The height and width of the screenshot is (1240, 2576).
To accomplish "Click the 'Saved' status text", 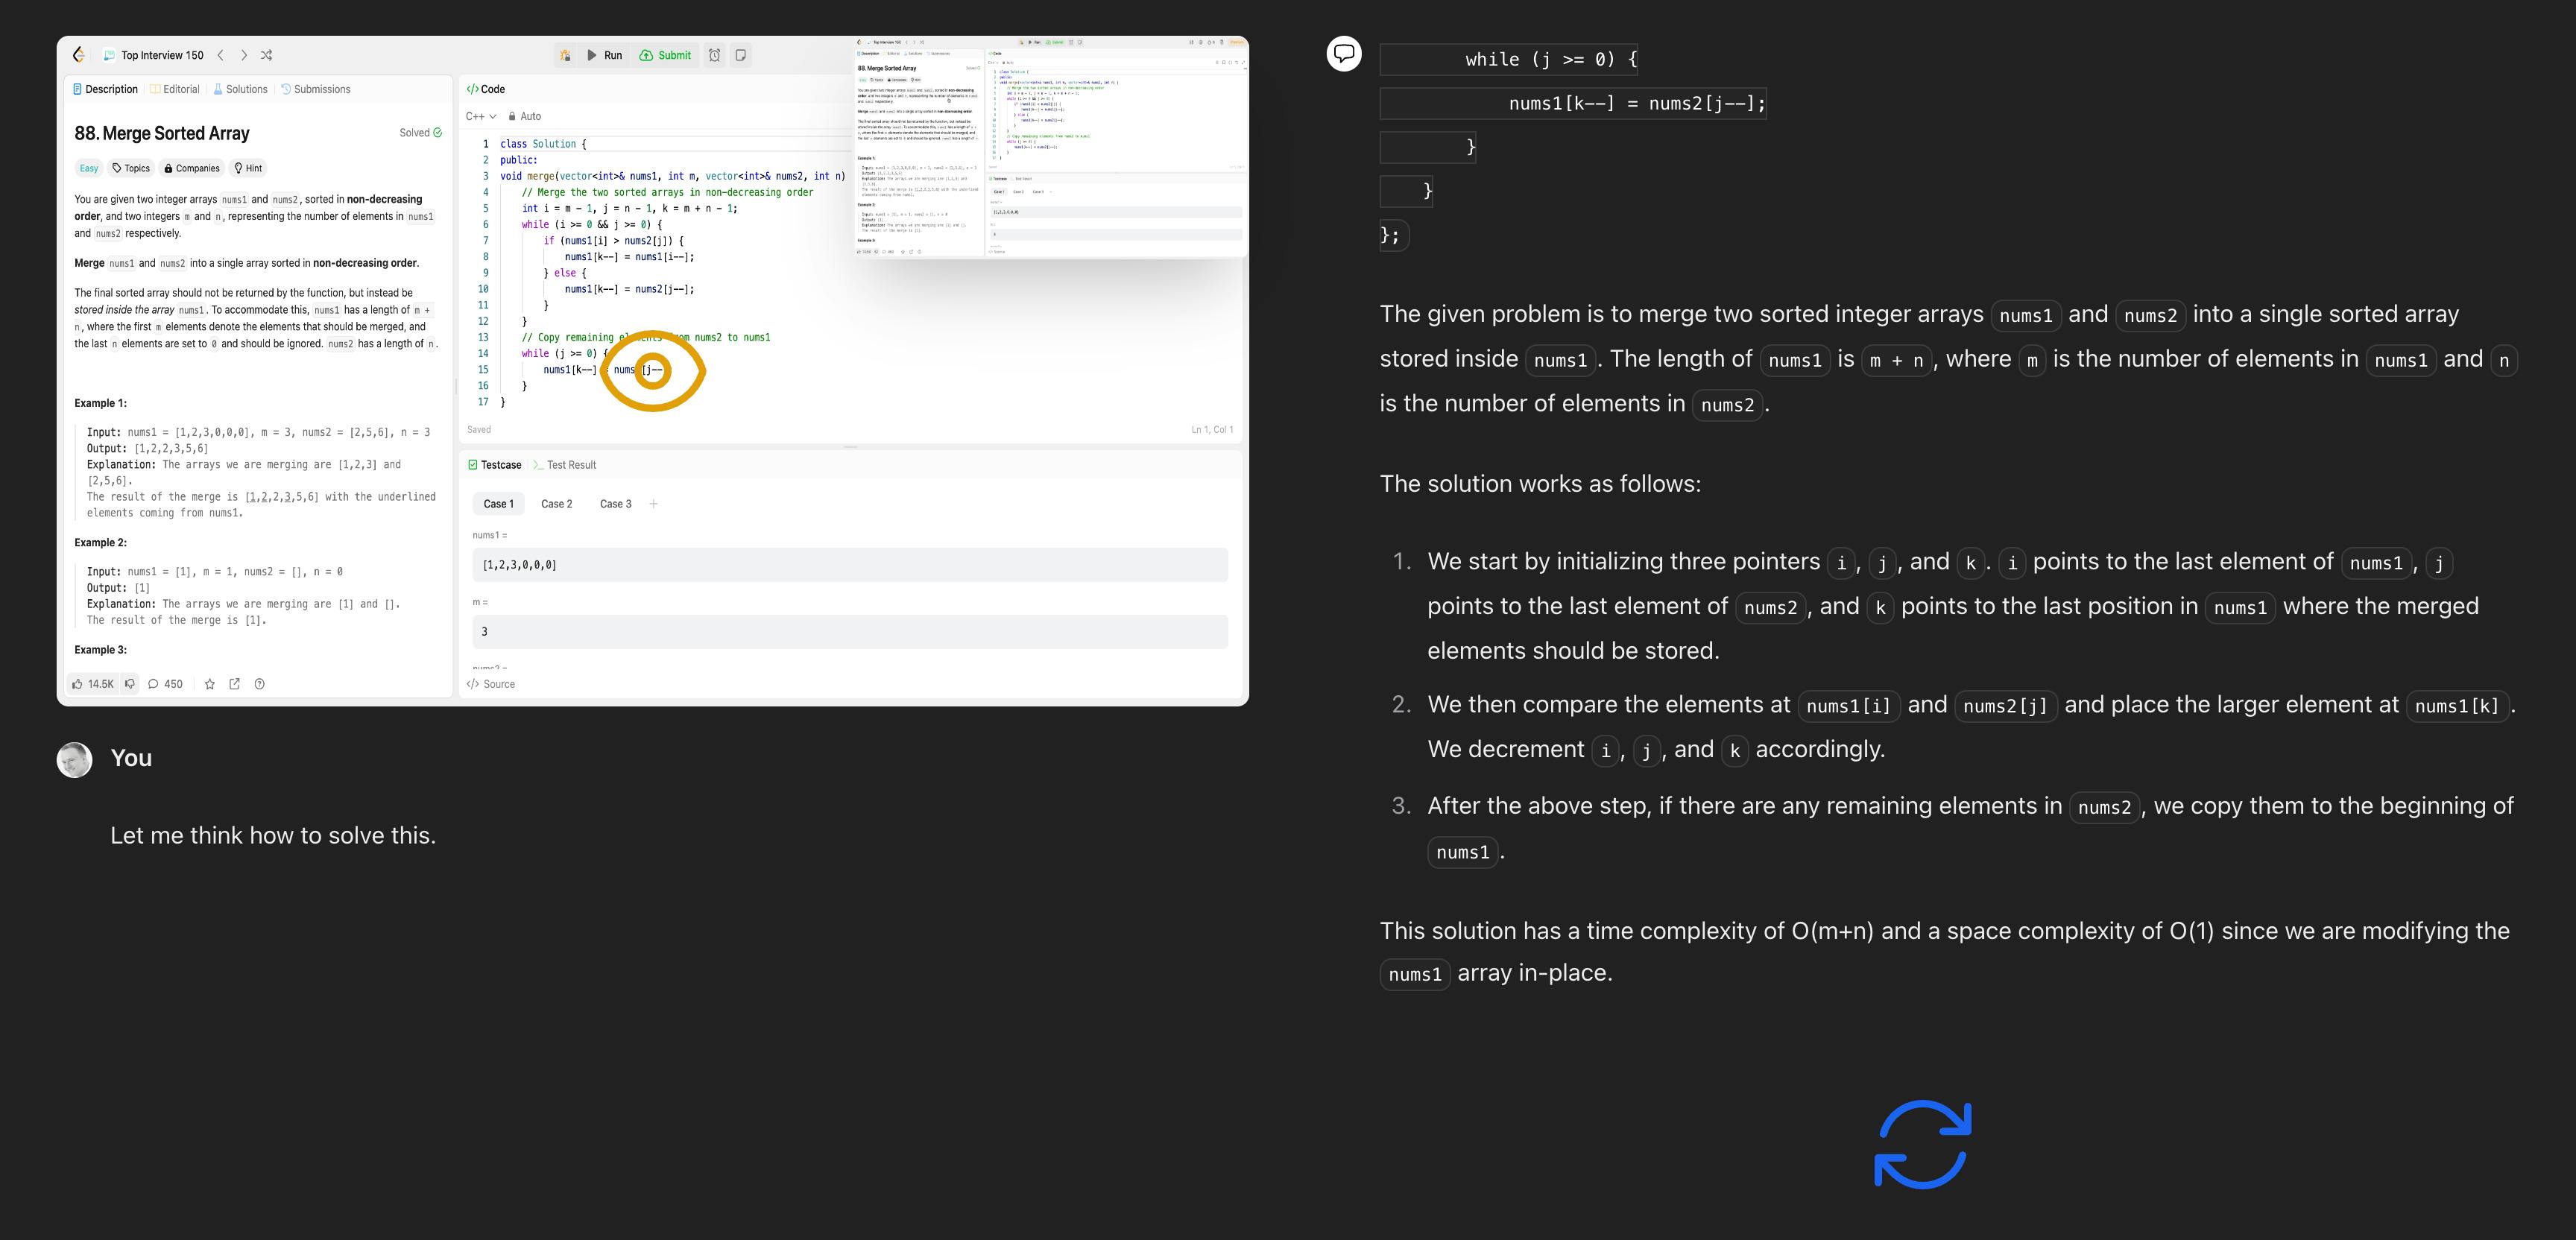I will 479,430.
